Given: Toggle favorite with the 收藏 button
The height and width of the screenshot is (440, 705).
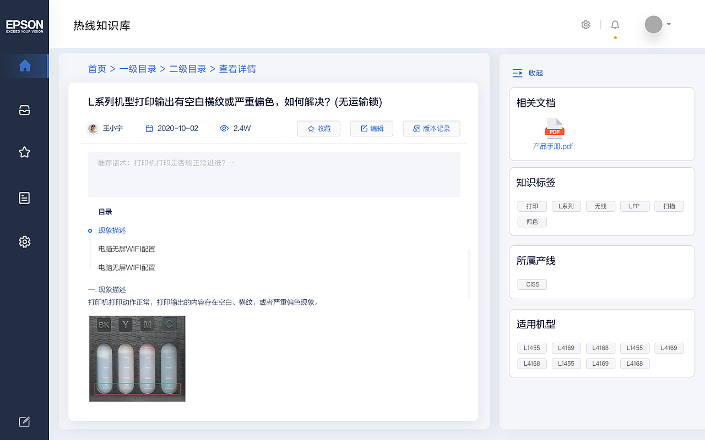Looking at the screenshot, I should (x=318, y=128).
